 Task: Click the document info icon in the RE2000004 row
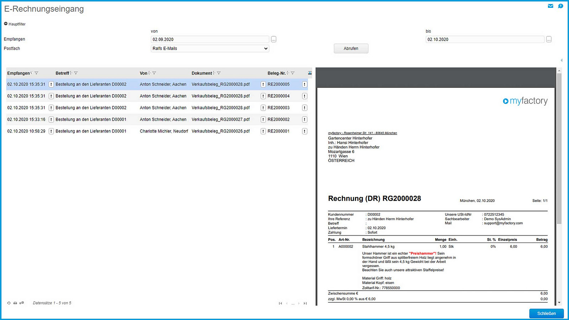[263, 96]
